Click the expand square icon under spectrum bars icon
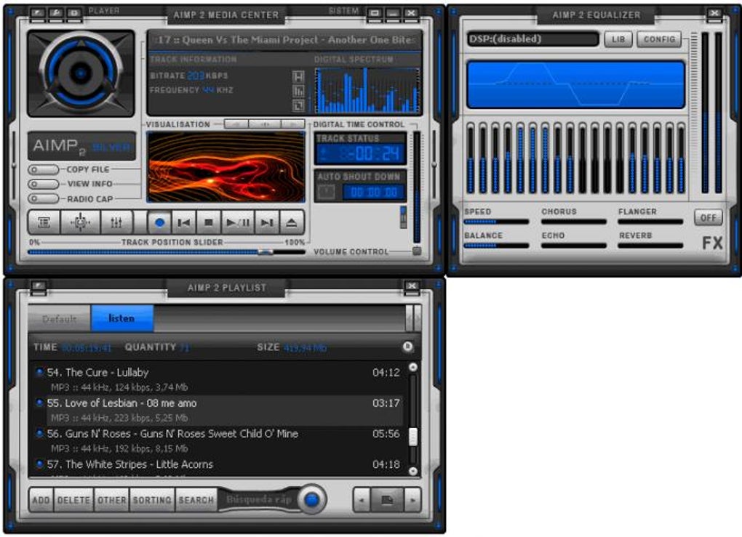This screenshot has height=537, width=742. click(298, 105)
